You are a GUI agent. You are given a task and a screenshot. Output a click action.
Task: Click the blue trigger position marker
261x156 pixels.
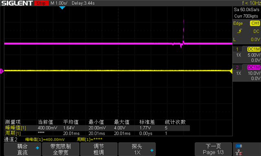pos(62,8)
